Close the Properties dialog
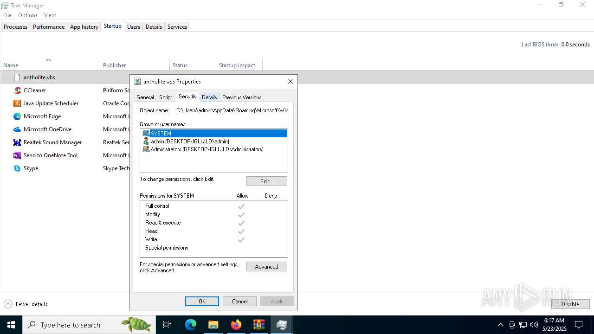Image resolution: width=594 pixels, height=334 pixels. pos(291,81)
